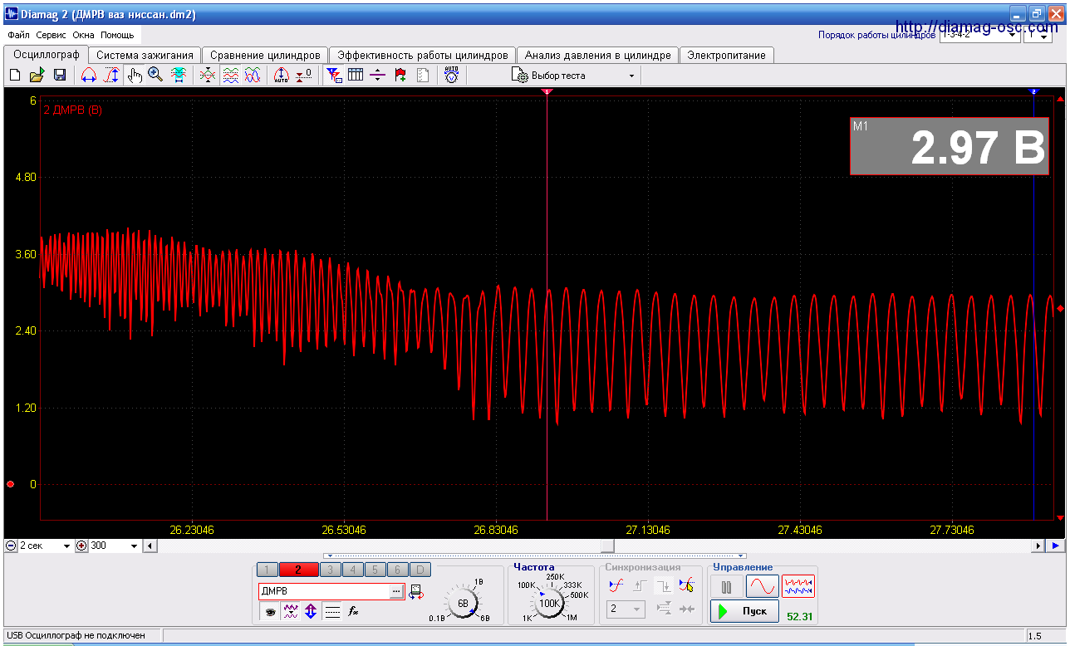Select the multi-waveform recorder display mode
The width and height of the screenshot is (1070, 646).
(x=798, y=586)
